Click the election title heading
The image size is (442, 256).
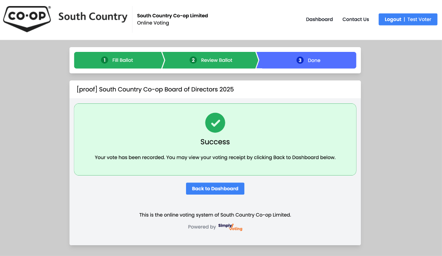pos(155,90)
